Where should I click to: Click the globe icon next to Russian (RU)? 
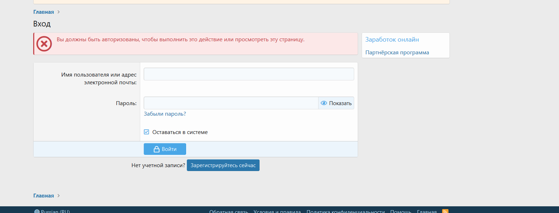pyautogui.click(x=37, y=212)
